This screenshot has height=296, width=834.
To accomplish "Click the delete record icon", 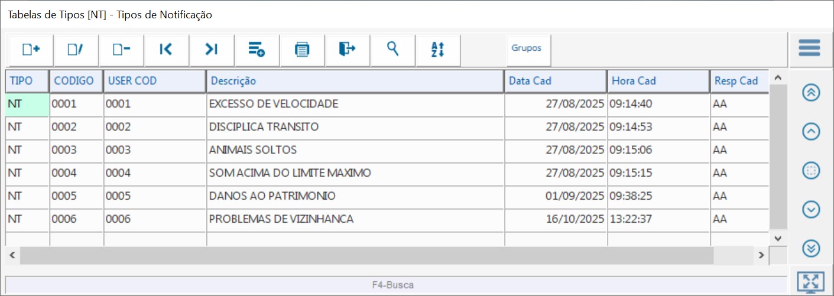I will click(x=121, y=50).
